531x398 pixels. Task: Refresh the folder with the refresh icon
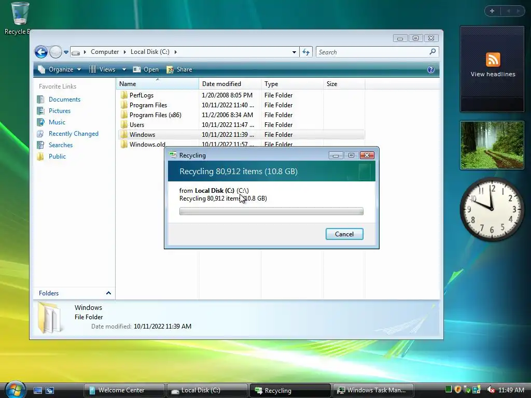(306, 52)
